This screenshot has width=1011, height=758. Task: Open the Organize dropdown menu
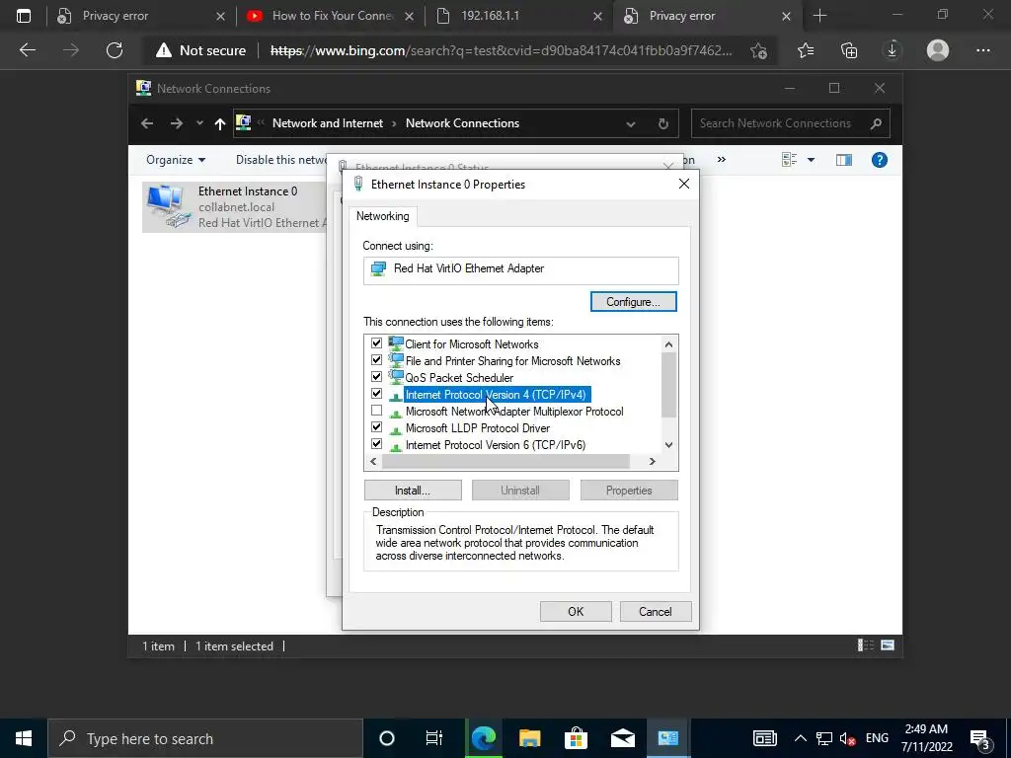click(176, 160)
